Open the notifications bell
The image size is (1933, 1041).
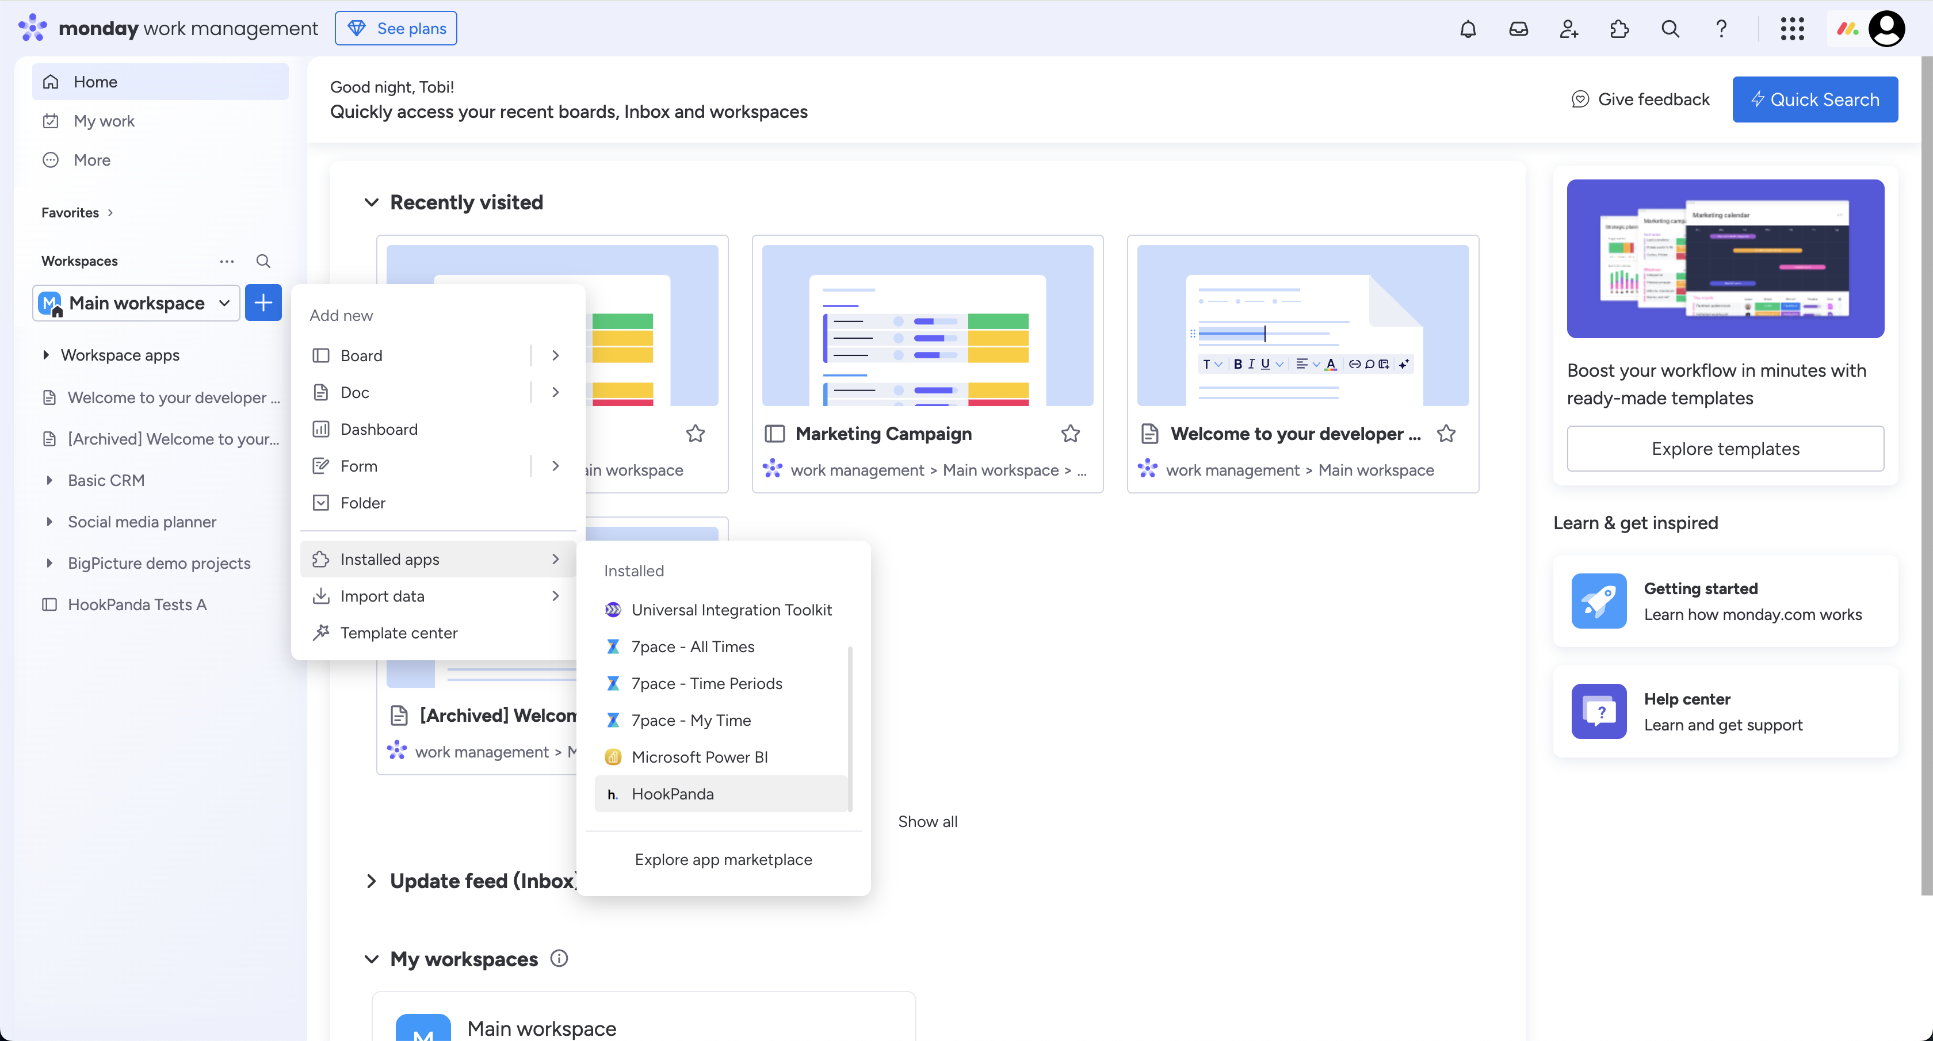1468,29
